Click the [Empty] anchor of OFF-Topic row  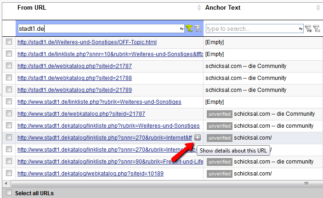pos(215,42)
